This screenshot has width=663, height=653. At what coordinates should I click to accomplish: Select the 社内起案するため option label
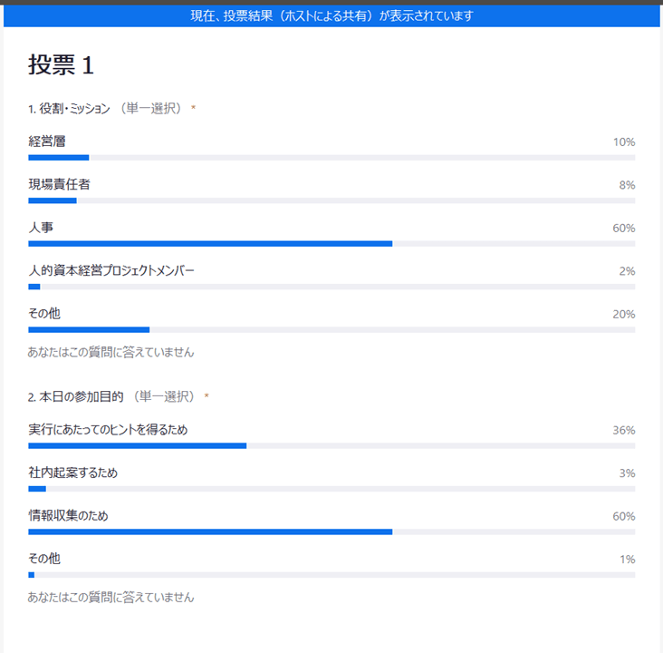point(73,473)
